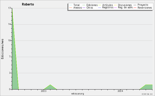The width and height of the screenshot is (155, 96).
Task: Select the 'Discusiones' legend label
Action: [125, 5]
